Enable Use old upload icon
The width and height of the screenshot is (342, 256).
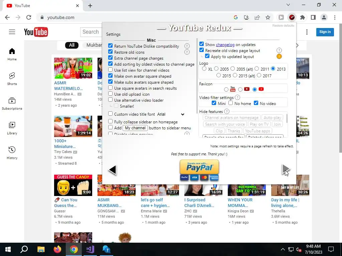[110, 94]
